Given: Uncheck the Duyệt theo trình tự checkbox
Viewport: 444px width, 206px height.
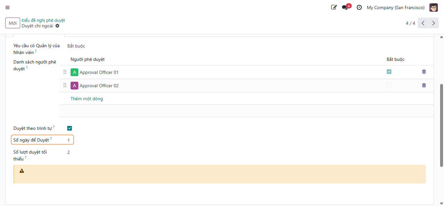Looking at the screenshot, I should [70, 128].
